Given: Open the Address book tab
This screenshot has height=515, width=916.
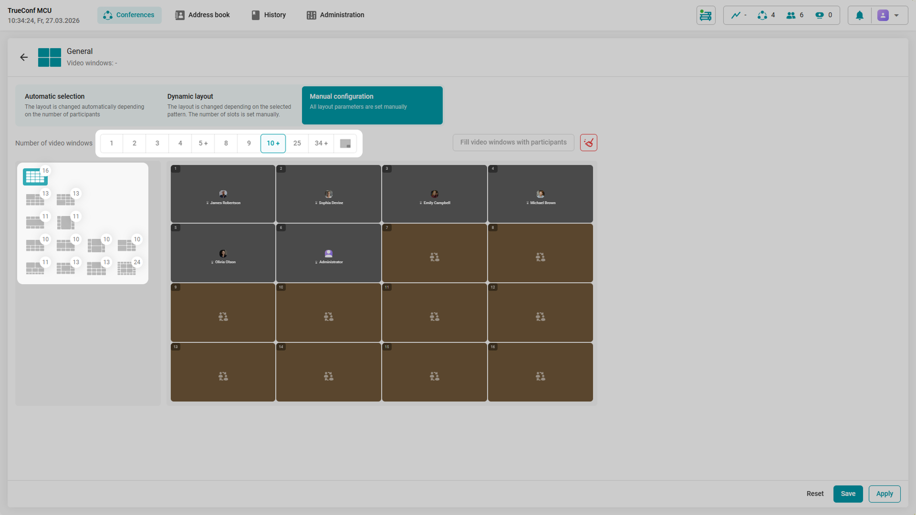Looking at the screenshot, I should click(202, 15).
